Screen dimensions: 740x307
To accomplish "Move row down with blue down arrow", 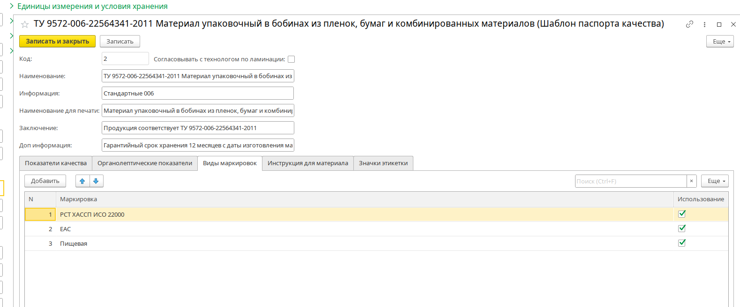I will [x=96, y=181].
